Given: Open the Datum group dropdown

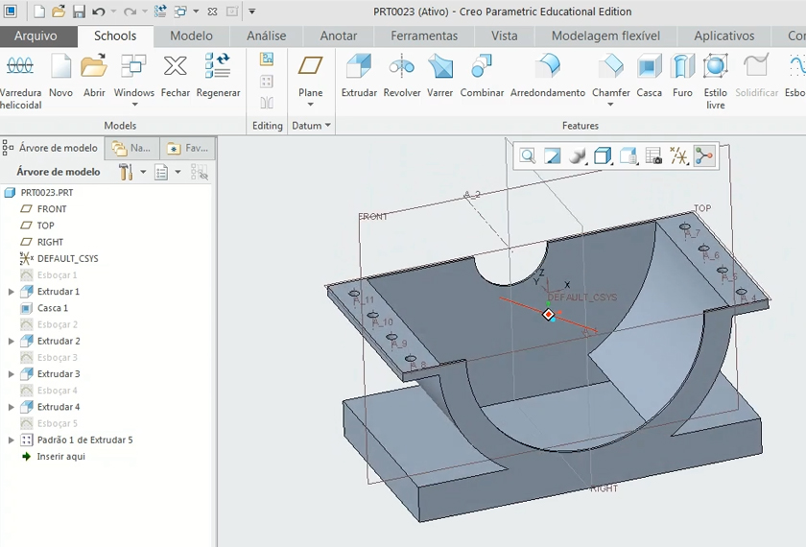Looking at the screenshot, I should [327, 126].
